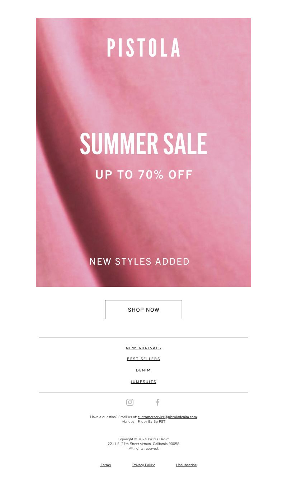Click the customerservice@pistoladenim.com email link
This screenshot has height=483, width=287.
pyautogui.click(x=167, y=417)
